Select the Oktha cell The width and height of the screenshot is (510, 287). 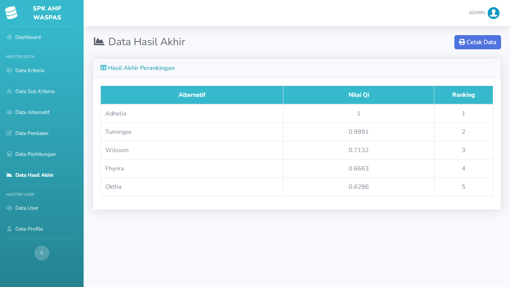(192, 187)
